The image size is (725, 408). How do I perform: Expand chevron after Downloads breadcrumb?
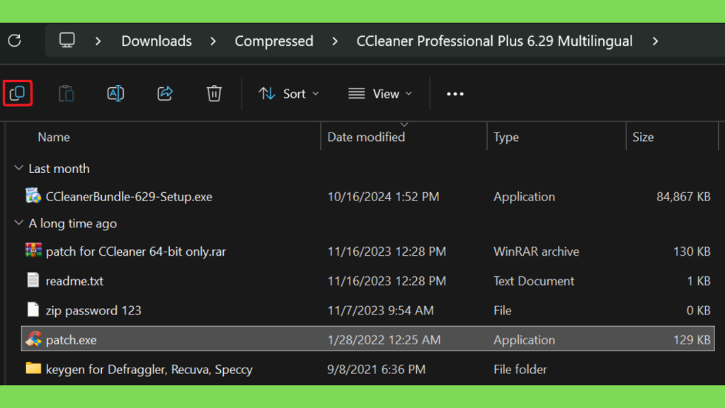tap(213, 41)
